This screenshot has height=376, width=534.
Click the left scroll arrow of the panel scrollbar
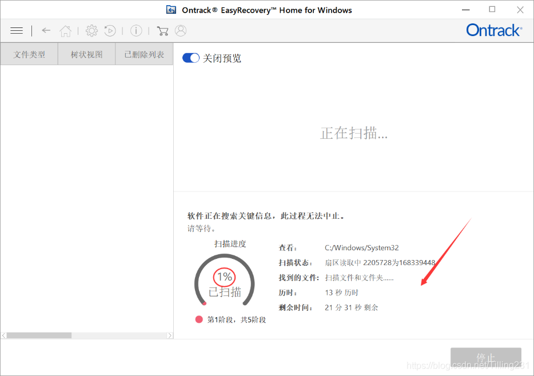[x=4, y=335]
